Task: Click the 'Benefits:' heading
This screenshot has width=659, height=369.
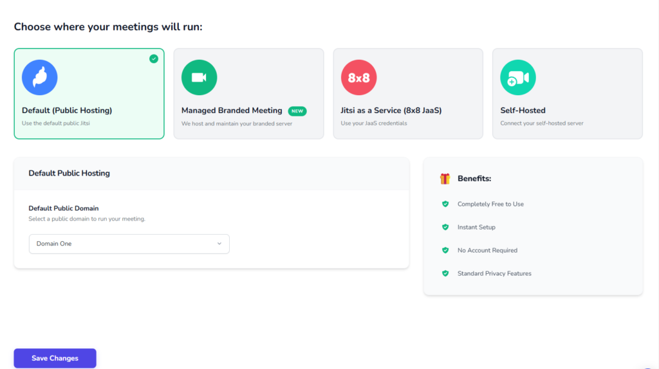Action: pos(474,179)
